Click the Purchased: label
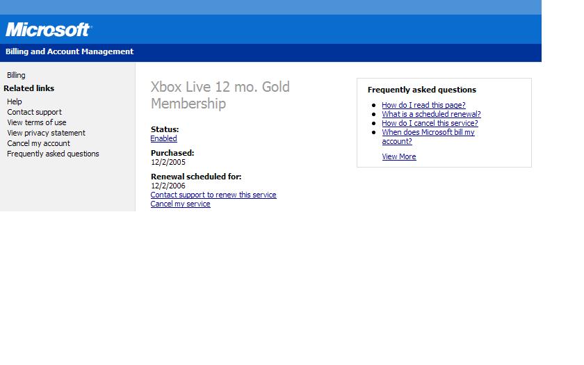The height and width of the screenshot is (365, 584). tap(172, 153)
